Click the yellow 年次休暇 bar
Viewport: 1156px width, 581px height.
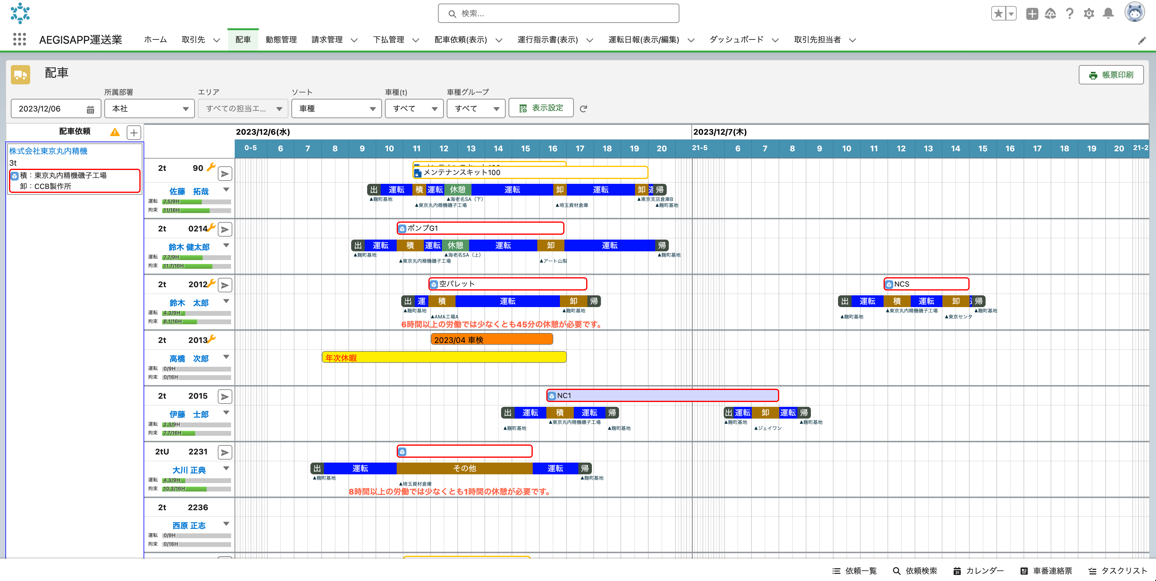point(444,357)
